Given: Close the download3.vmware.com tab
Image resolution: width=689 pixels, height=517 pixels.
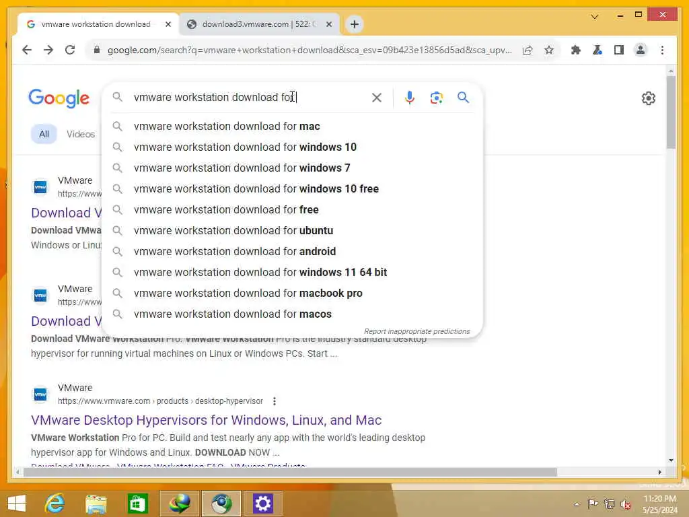Looking at the screenshot, I should pyautogui.click(x=328, y=24).
